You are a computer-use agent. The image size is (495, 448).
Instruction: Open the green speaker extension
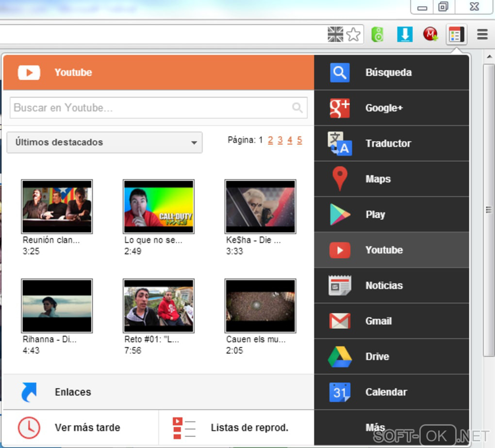pos(378,34)
